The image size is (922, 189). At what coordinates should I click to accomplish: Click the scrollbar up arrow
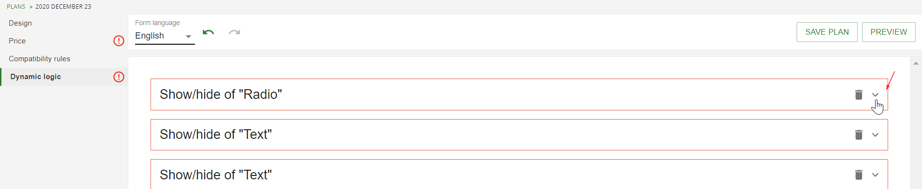(x=916, y=63)
